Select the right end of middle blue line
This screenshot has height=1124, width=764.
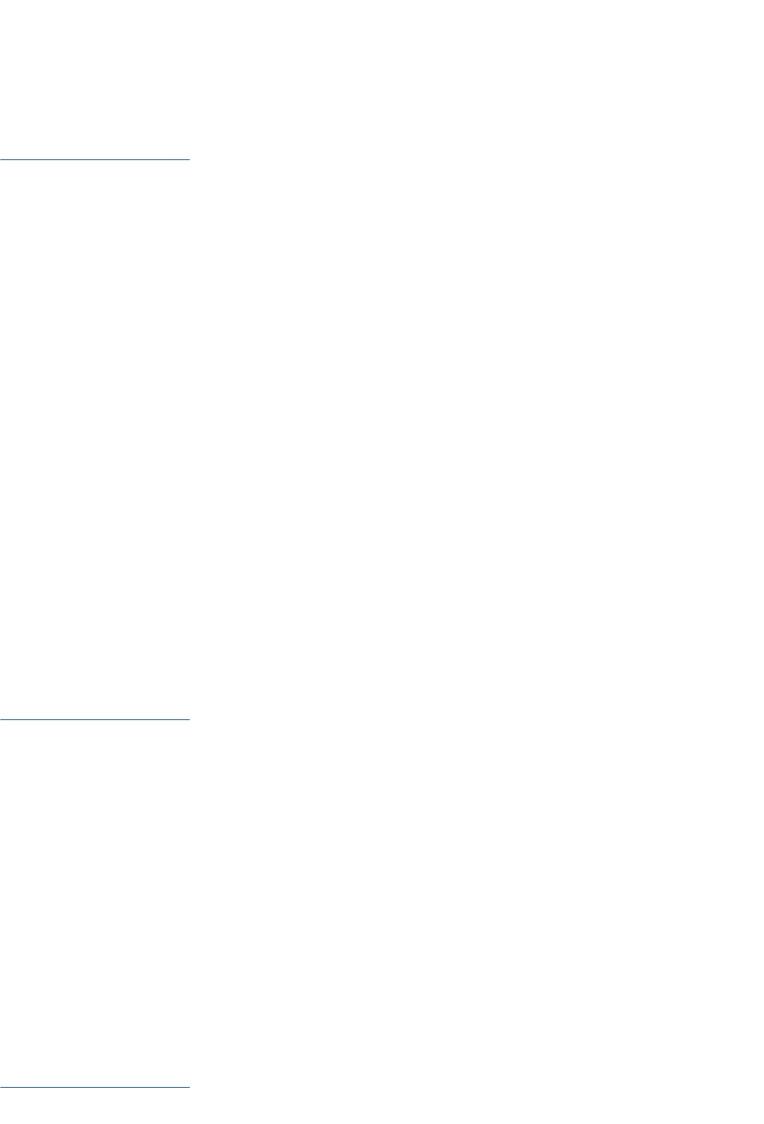point(188,719)
